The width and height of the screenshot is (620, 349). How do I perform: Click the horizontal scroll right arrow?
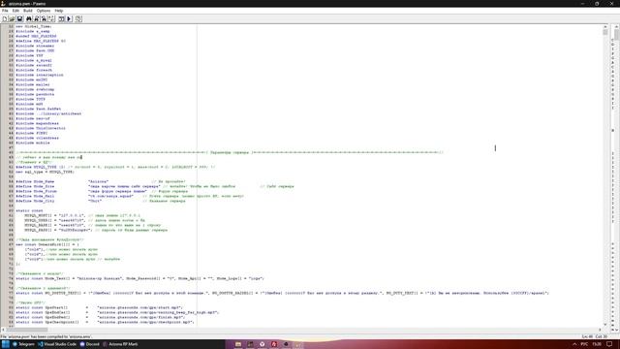(600, 330)
